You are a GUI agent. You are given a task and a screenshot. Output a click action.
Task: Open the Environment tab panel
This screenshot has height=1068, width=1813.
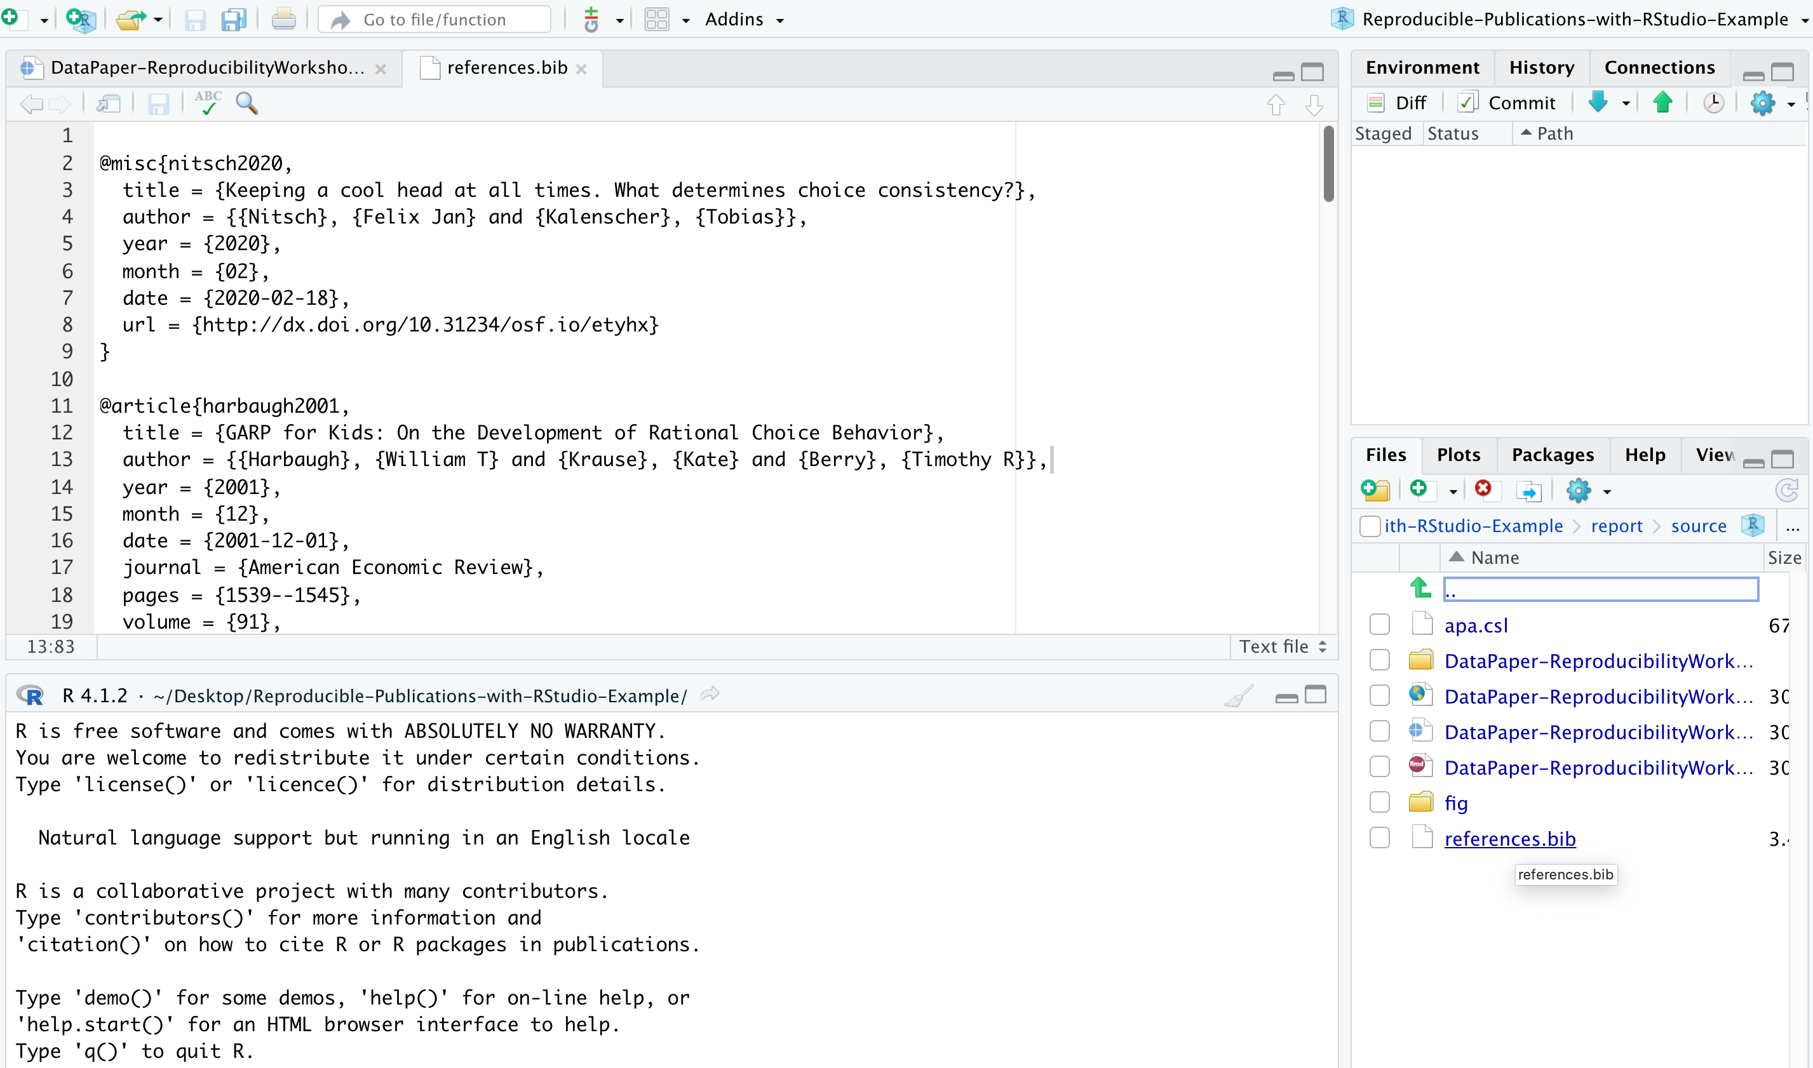pos(1419,67)
